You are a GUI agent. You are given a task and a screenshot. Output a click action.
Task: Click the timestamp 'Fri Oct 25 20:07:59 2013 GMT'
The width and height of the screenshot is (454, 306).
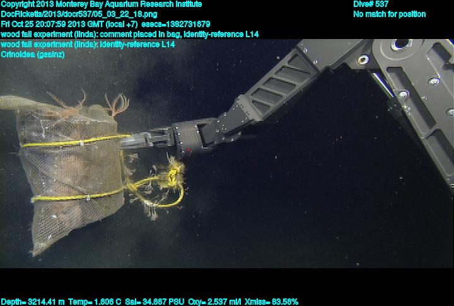pyautogui.click(x=52, y=24)
